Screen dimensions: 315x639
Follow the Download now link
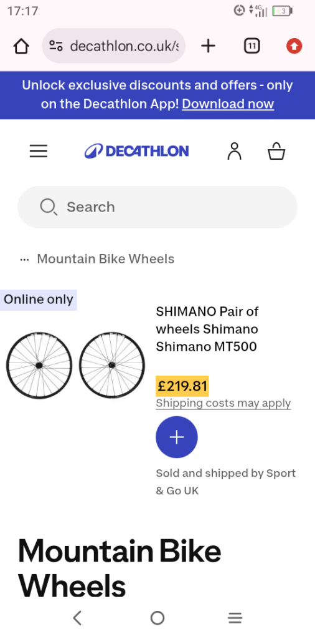coord(228,104)
